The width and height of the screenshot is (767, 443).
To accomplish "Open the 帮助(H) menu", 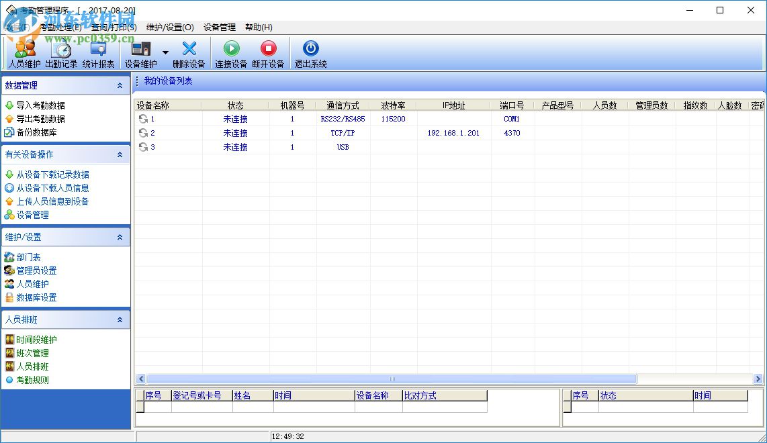I will click(257, 28).
